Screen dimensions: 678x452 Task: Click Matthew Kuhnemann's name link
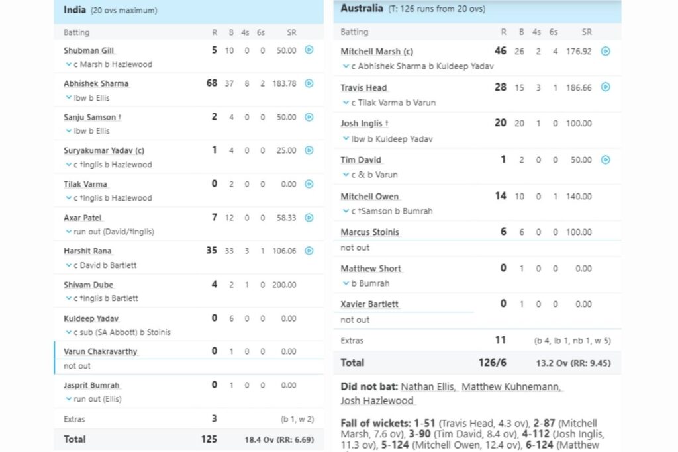coord(512,386)
